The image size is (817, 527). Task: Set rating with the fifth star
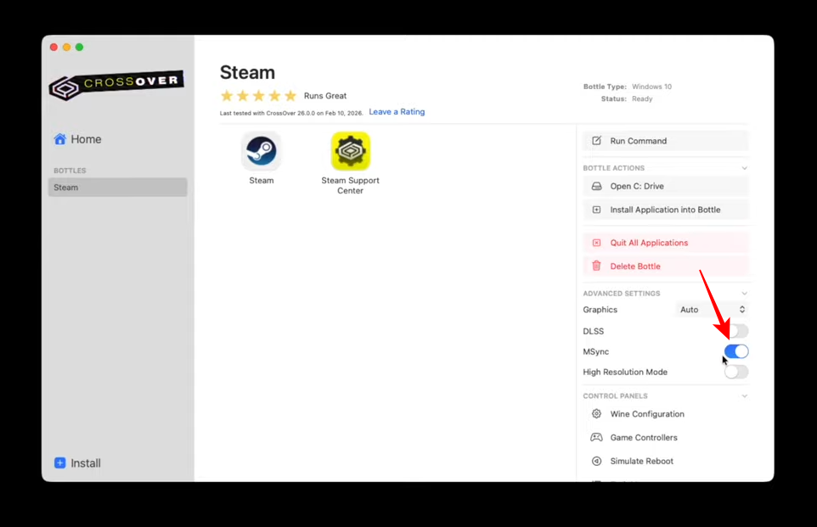(290, 96)
